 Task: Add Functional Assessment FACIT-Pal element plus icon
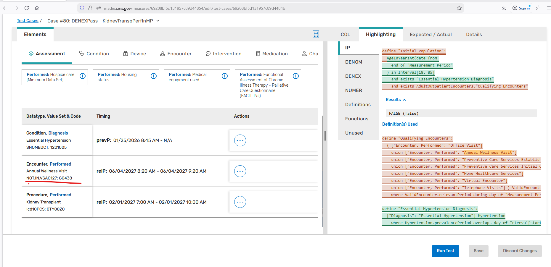[x=296, y=76]
